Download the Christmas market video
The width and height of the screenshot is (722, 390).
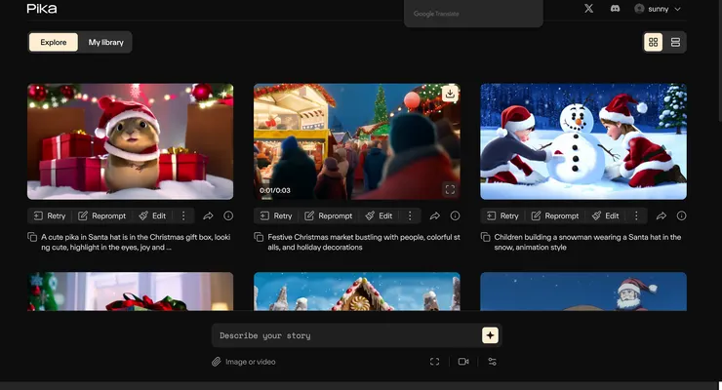tap(450, 94)
